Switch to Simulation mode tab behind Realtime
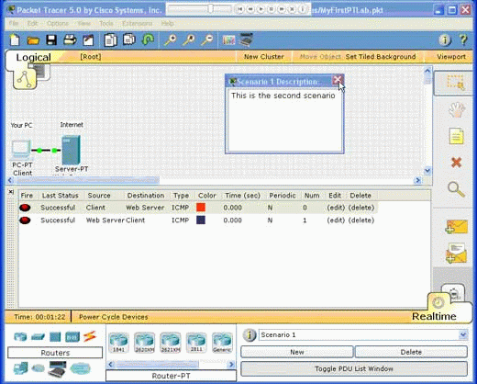477x384 pixels. pos(453,291)
